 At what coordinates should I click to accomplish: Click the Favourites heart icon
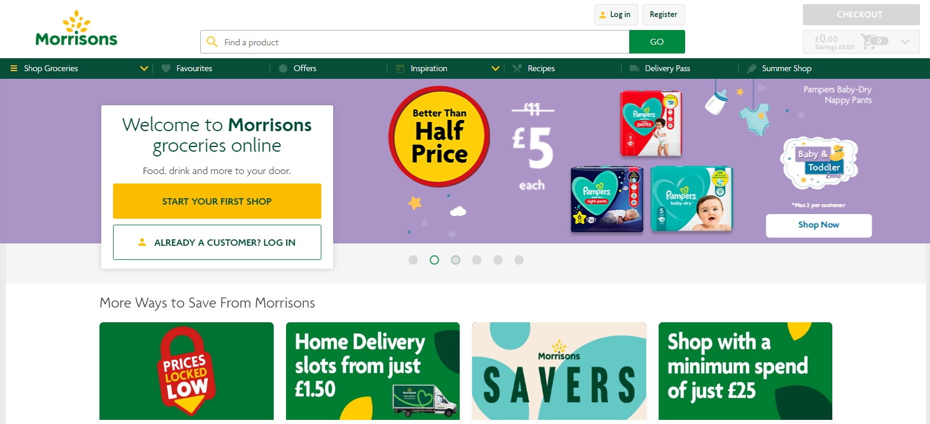pos(166,68)
